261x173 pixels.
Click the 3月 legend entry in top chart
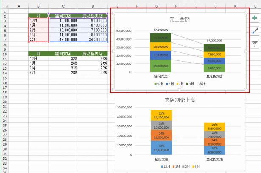click(190, 84)
